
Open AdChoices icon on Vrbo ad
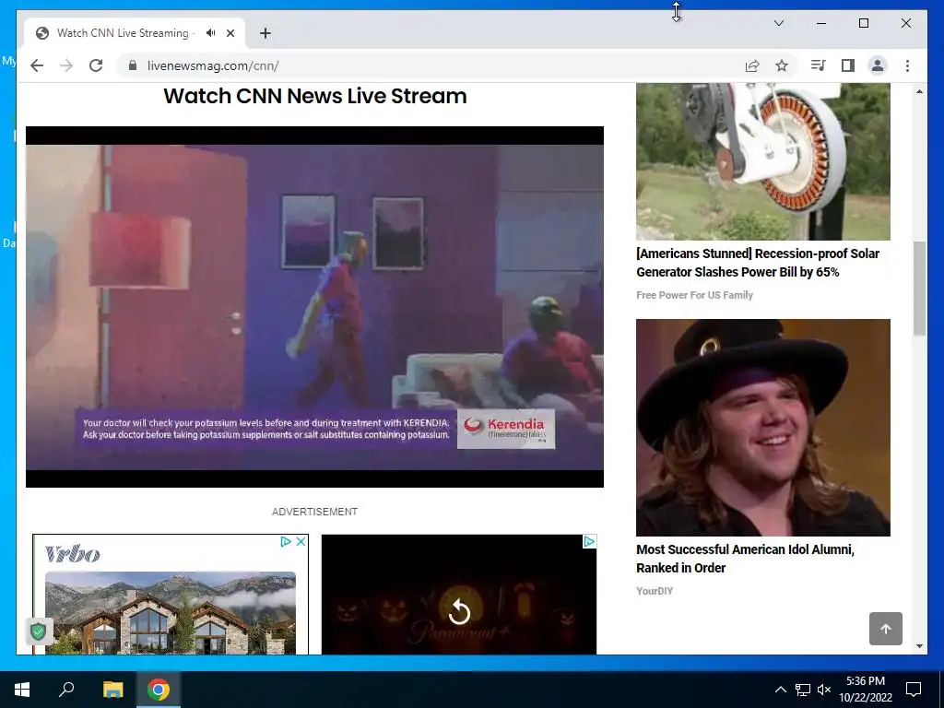(286, 542)
